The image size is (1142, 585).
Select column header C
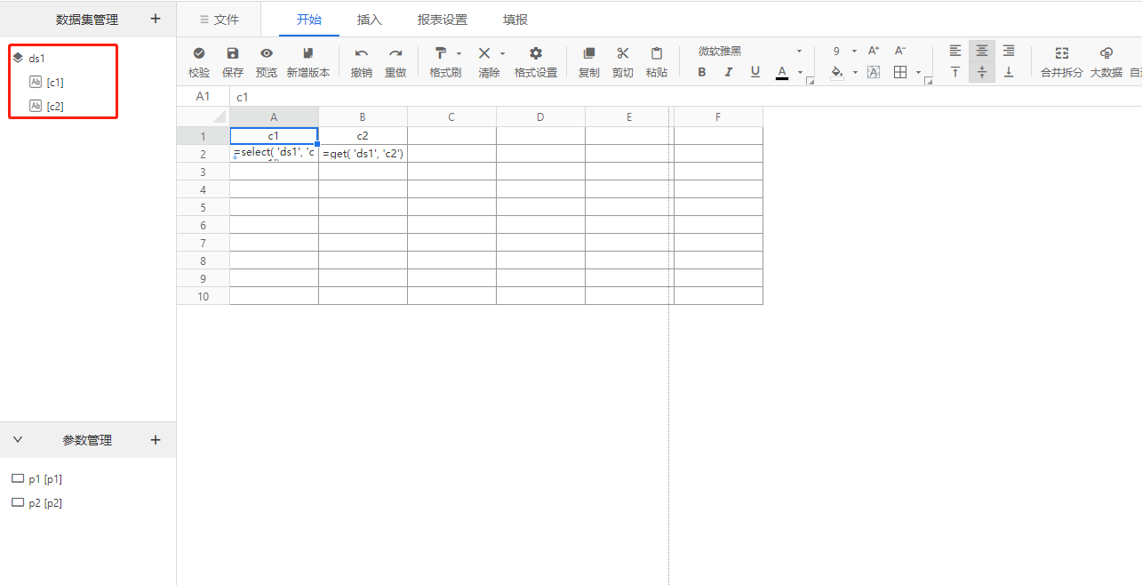click(x=451, y=116)
